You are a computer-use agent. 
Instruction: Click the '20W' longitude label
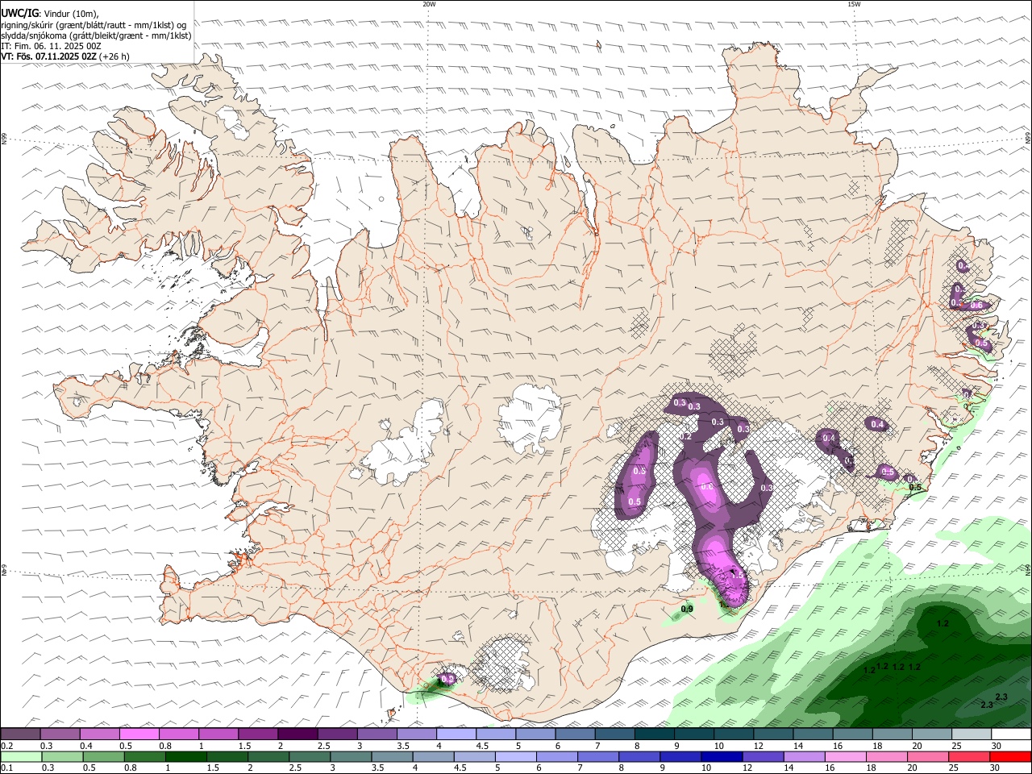[429, 4]
